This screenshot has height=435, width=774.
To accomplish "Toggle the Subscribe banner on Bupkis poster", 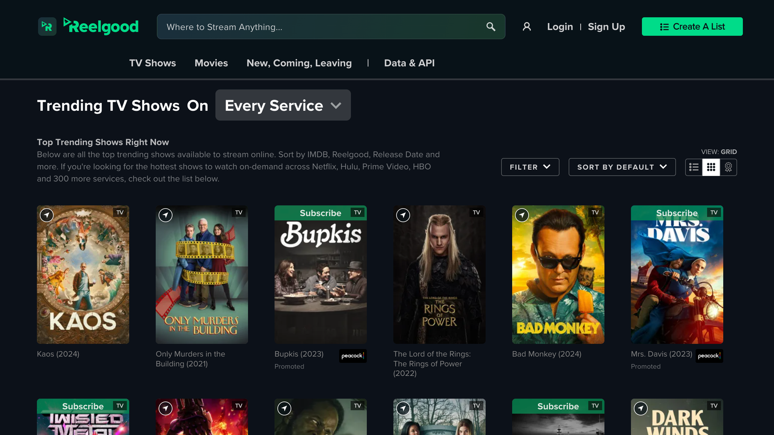I will click(320, 213).
